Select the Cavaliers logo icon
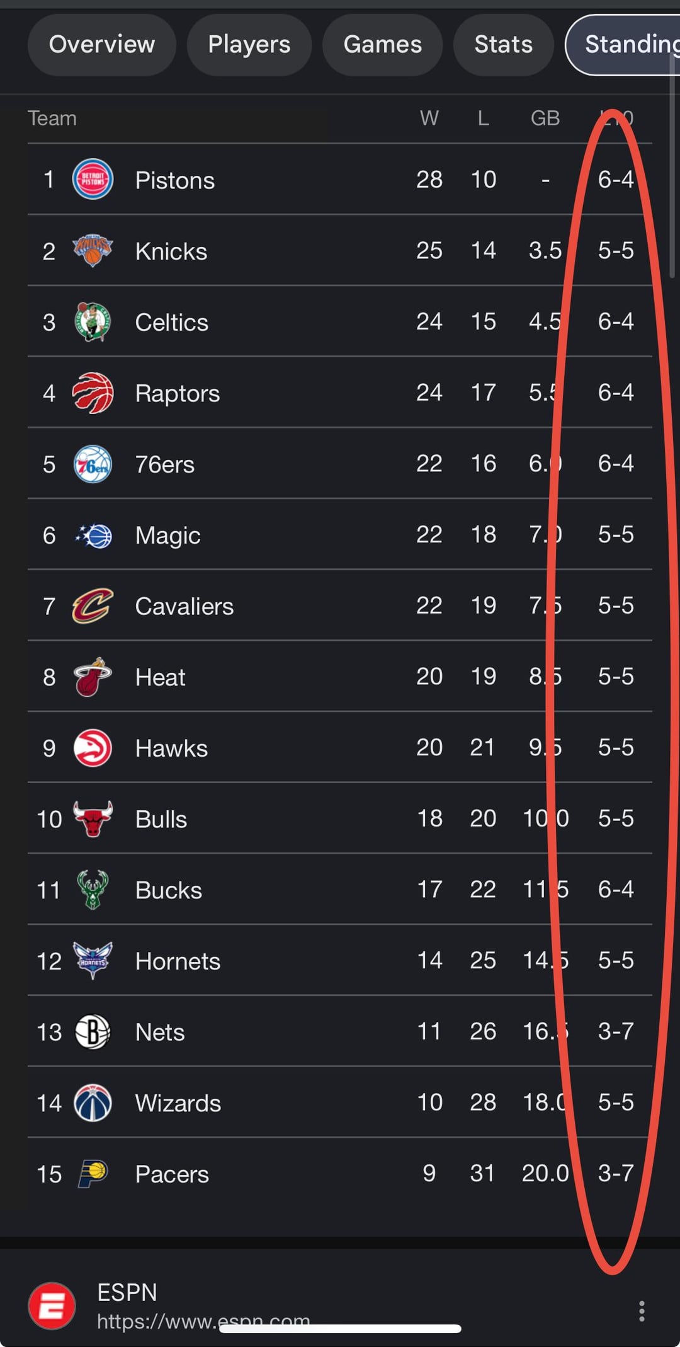 (93, 606)
